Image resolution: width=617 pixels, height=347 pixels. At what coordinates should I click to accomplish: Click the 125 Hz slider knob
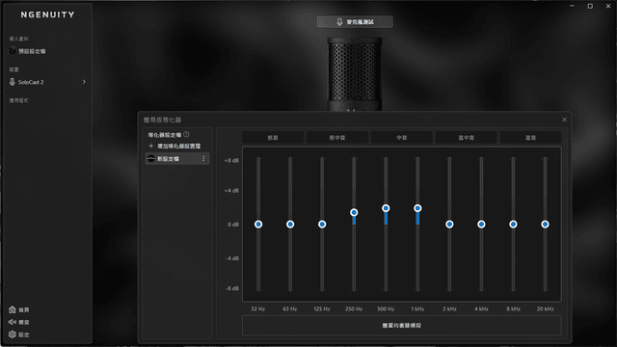pos(322,225)
